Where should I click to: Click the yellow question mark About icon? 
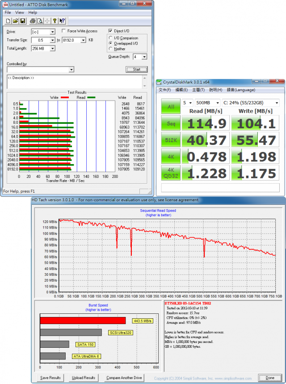(x=55, y=21)
